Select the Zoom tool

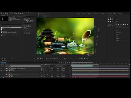7,13
